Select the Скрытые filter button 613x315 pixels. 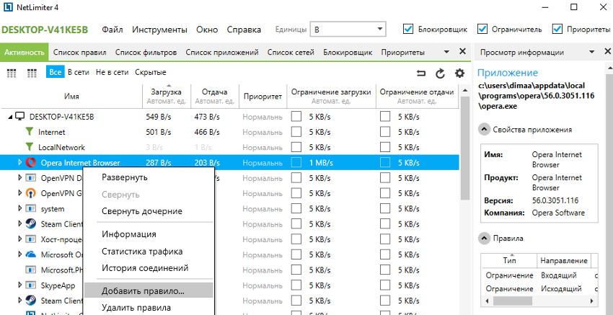(150, 72)
